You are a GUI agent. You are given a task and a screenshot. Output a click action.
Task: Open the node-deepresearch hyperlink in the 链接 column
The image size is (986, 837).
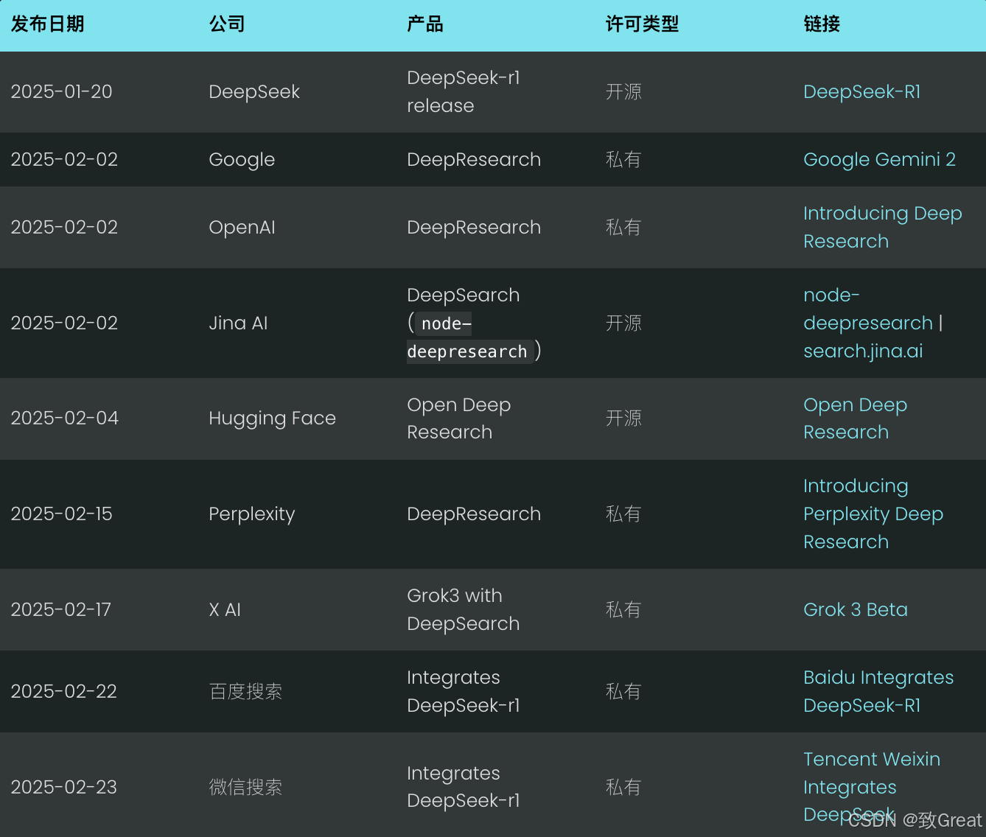868,309
